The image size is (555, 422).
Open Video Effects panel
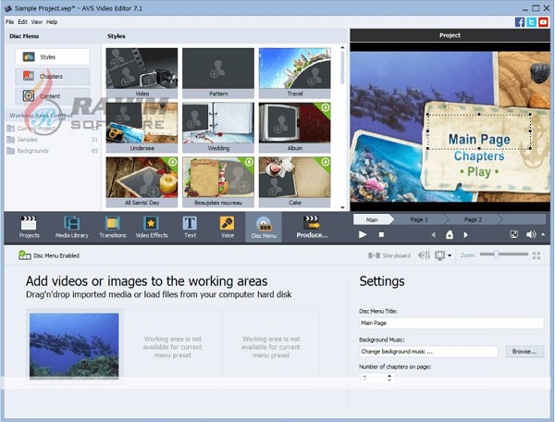151,226
